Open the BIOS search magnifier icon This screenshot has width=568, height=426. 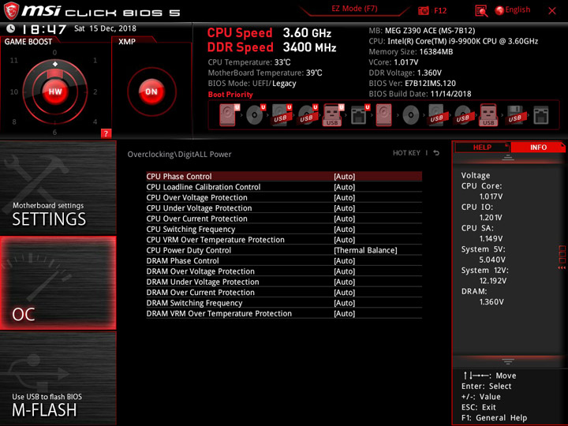click(481, 11)
